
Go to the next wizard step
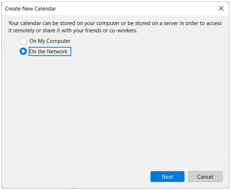(x=168, y=177)
